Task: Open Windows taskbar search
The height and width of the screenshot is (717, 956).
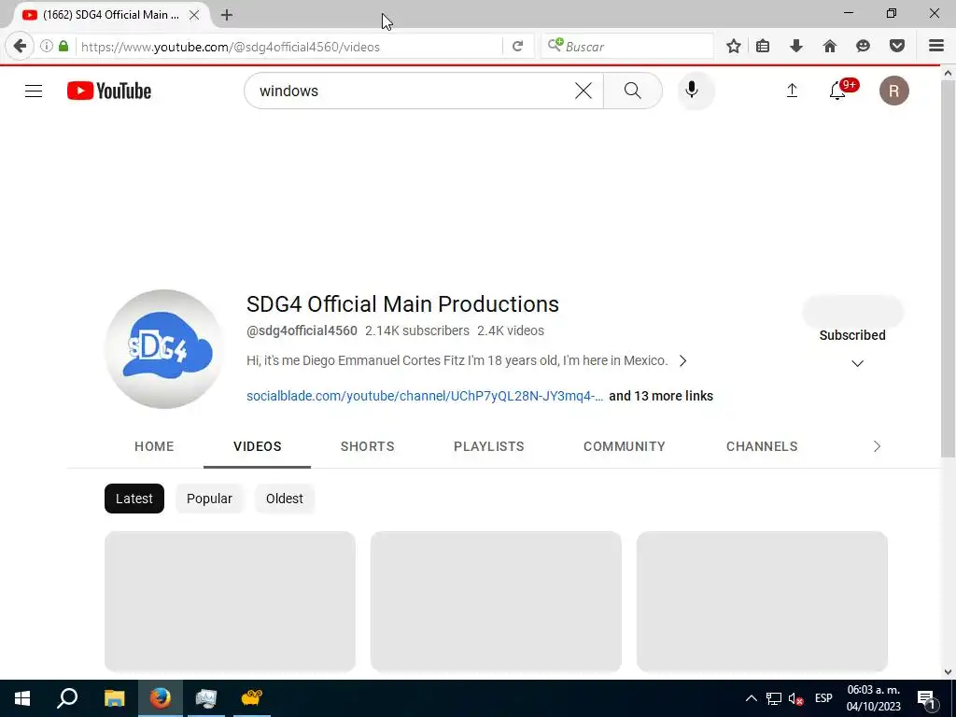Action: [x=67, y=698]
